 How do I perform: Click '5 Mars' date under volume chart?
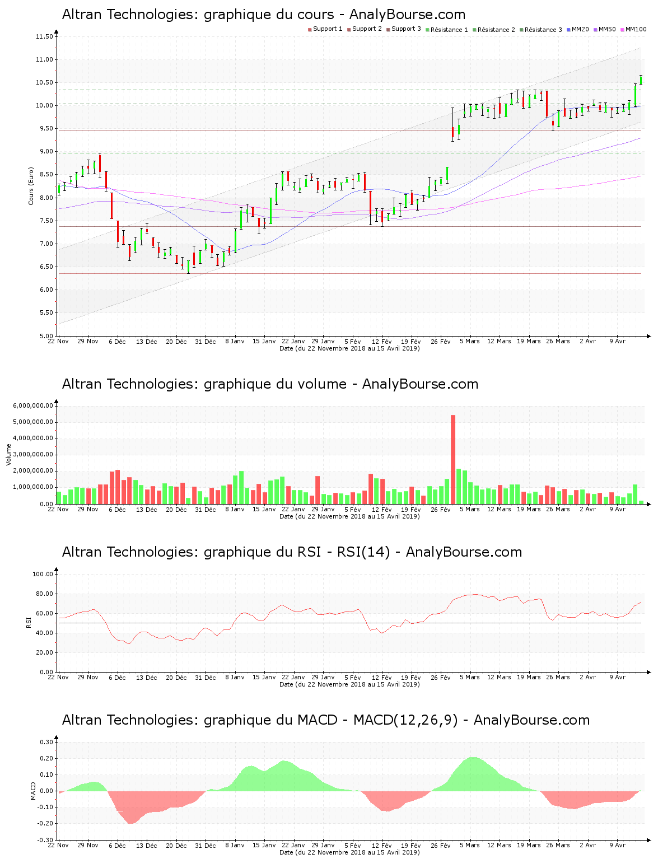[470, 509]
